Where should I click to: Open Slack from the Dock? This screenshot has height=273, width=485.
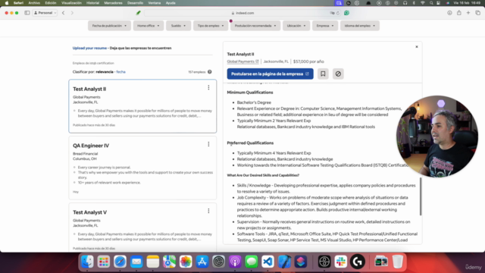click(x=341, y=262)
